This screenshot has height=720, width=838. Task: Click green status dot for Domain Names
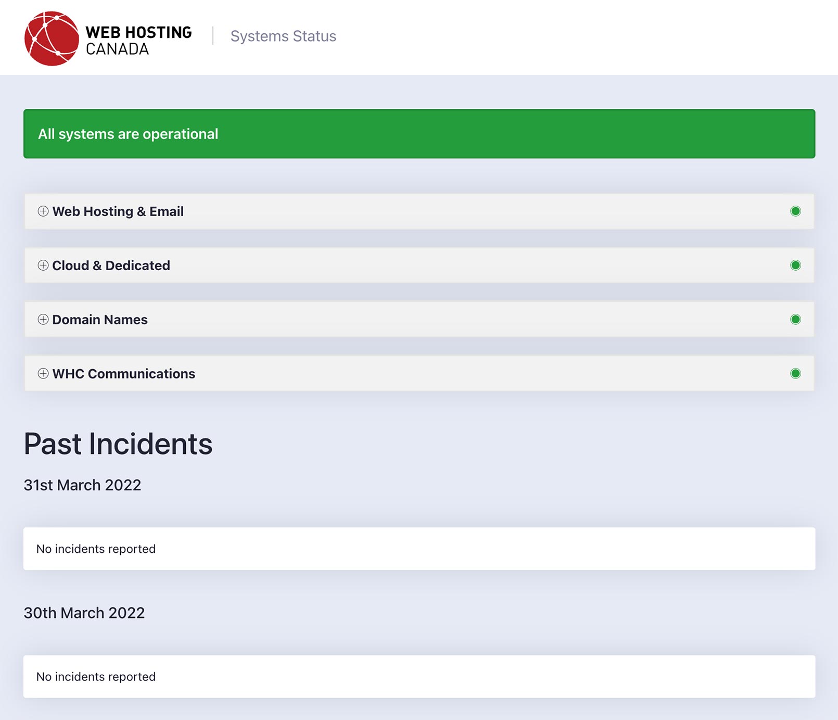pos(795,319)
